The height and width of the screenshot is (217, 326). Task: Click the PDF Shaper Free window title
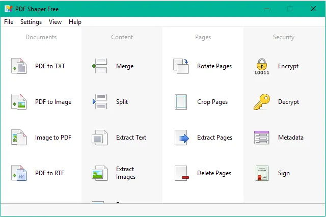(x=37, y=9)
